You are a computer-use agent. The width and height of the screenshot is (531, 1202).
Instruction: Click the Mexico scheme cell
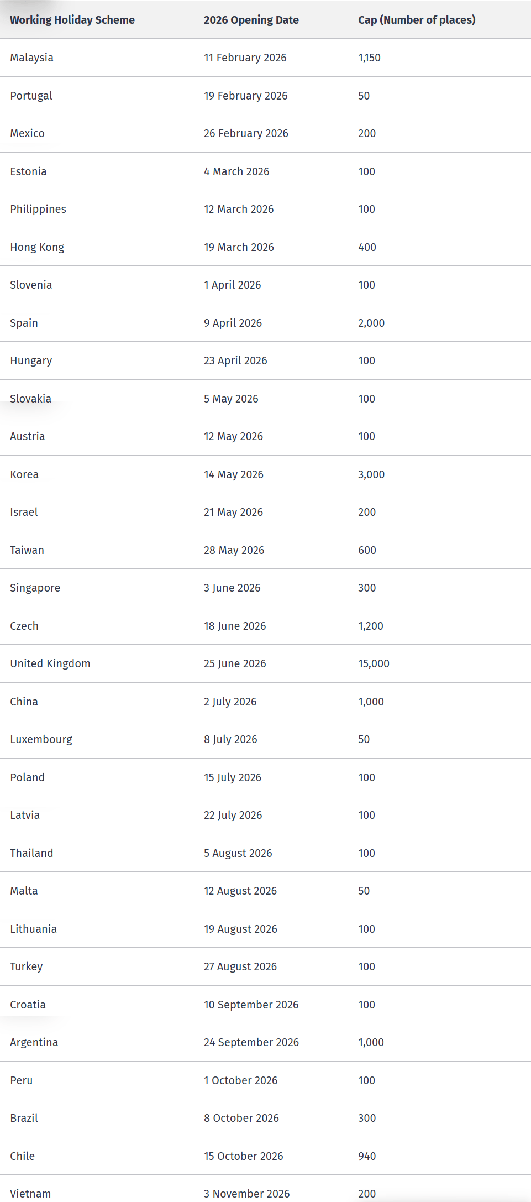[27, 133]
